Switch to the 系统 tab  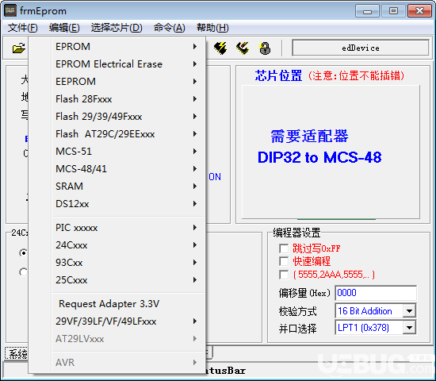coord(17,354)
